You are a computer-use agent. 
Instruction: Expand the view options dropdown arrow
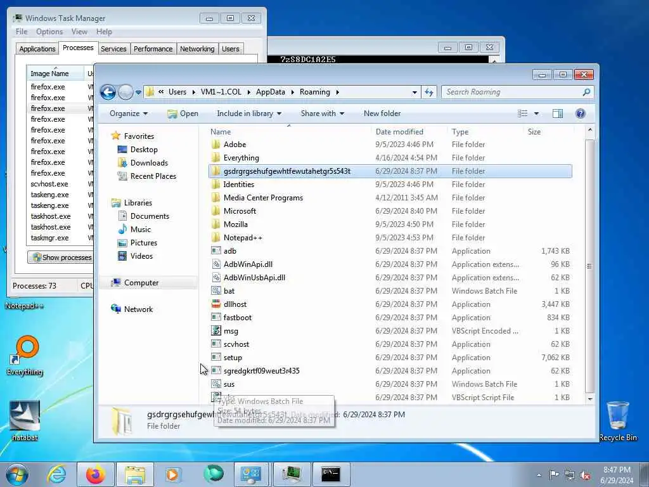click(x=536, y=114)
